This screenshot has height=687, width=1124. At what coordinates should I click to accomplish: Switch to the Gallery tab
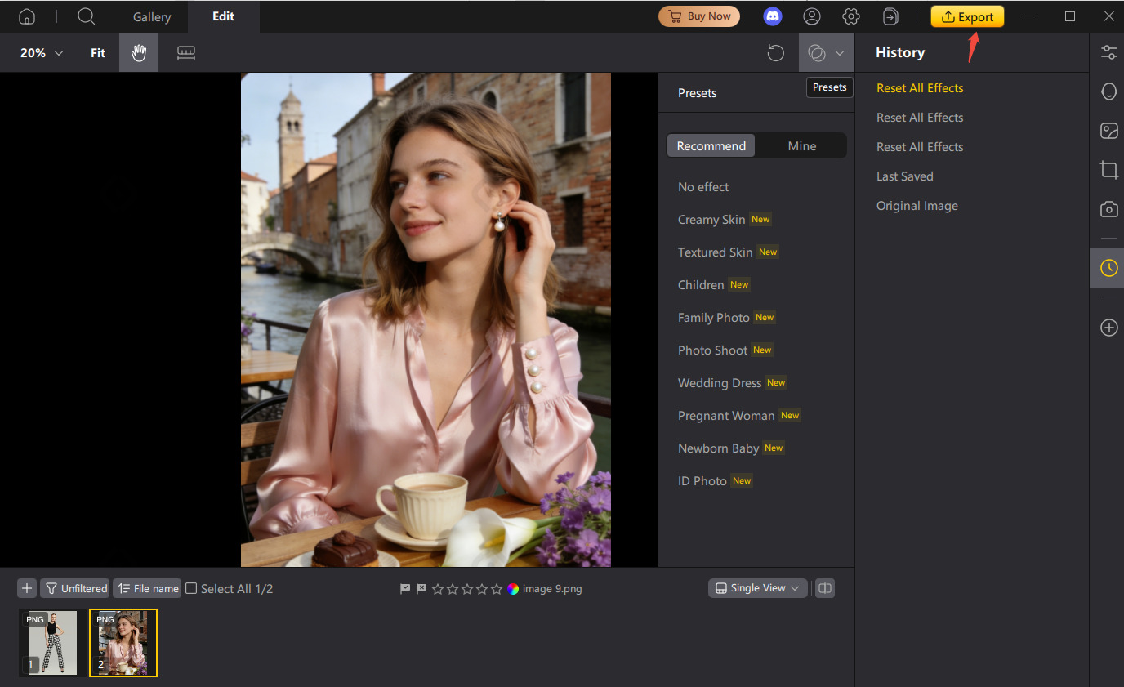coord(152,16)
